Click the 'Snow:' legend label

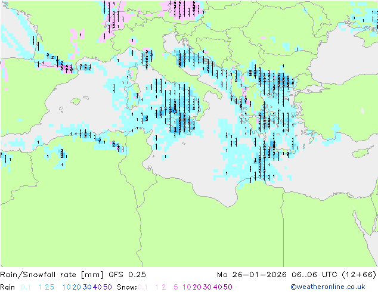click(127, 287)
